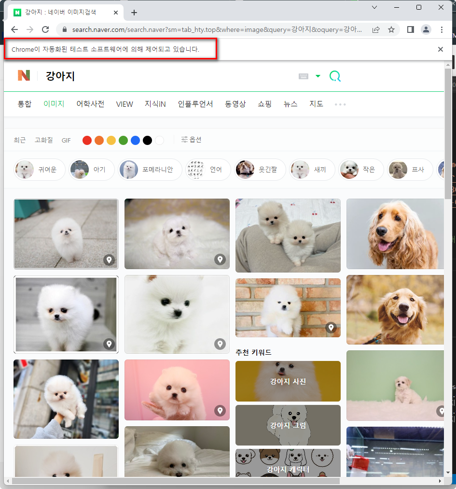Switch to the 동영상 tab

235,104
